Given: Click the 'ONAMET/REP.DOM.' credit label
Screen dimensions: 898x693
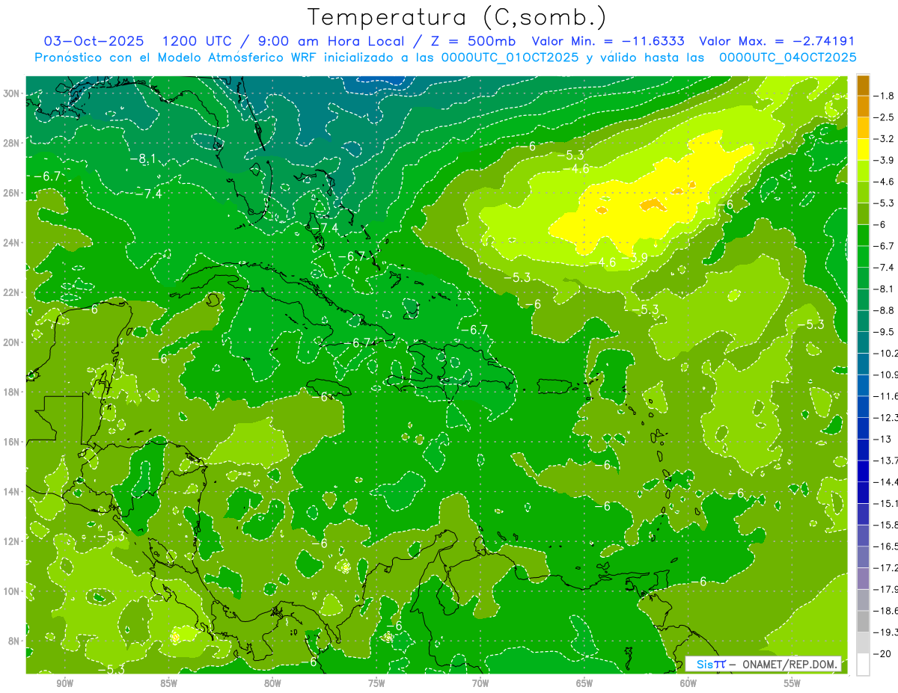Looking at the screenshot, I should coord(790,664).
